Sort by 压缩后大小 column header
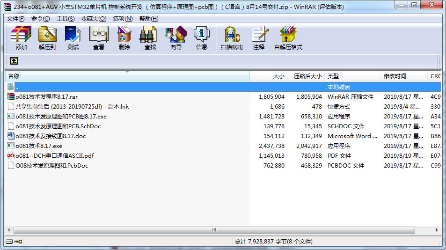446x250 pixels. (x=306, y=76)
